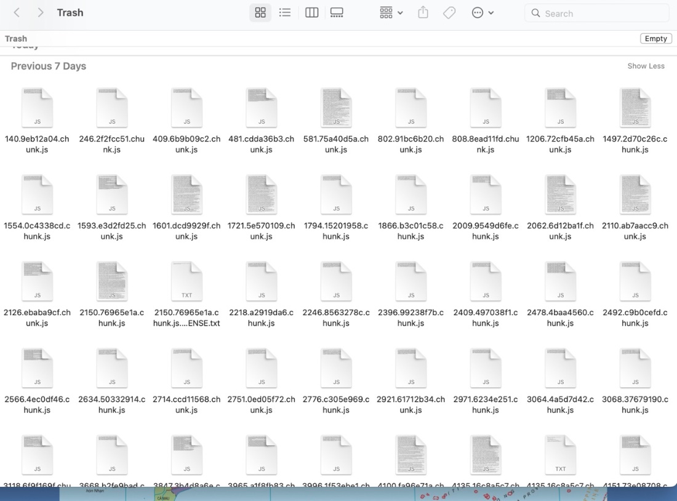Select file 1497.2d70c26c.chunk.js
This screenshot has width=677, height=501.
(x=635, y=108)
